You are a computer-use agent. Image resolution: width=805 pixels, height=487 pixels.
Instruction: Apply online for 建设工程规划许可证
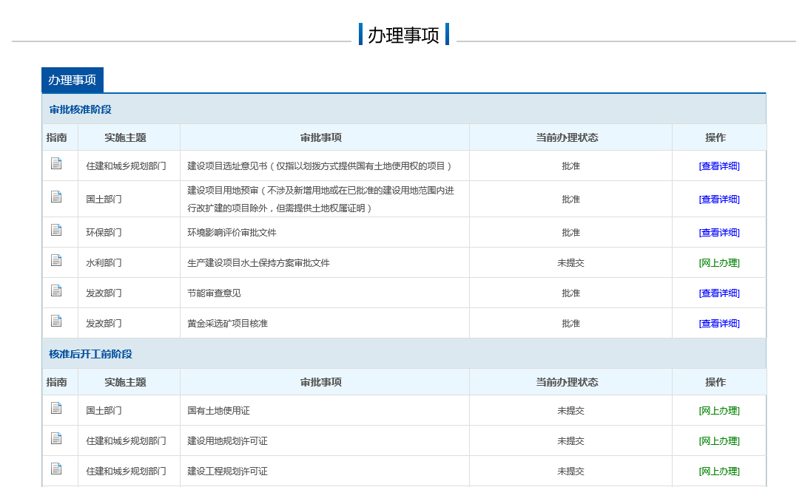[x=718, y=471]
